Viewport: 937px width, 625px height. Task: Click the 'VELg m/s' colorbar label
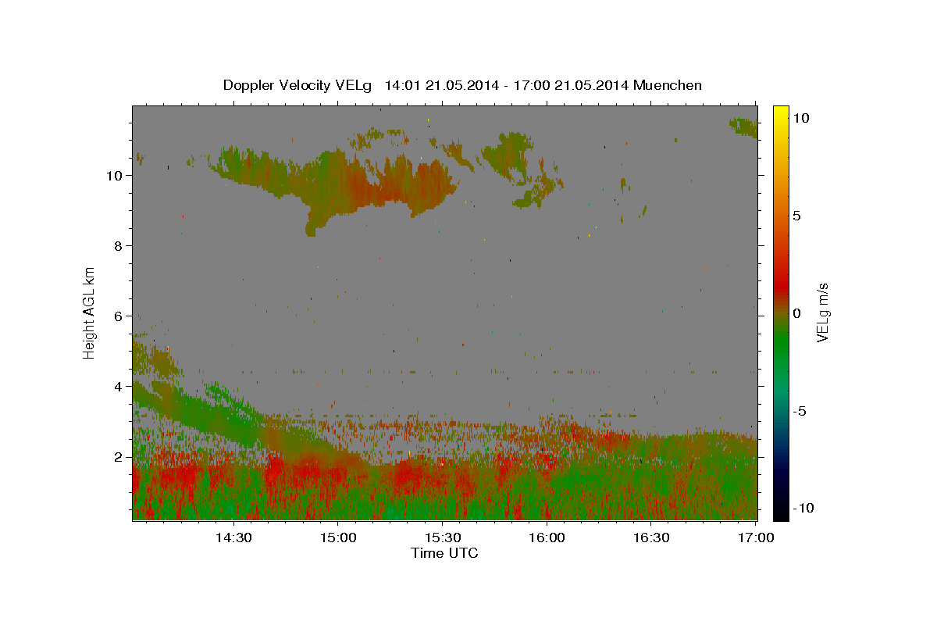822,312
